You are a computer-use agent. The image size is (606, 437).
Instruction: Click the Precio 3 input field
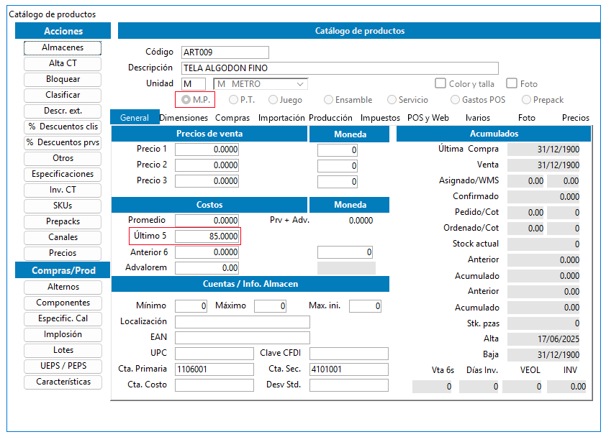[207, 181]
